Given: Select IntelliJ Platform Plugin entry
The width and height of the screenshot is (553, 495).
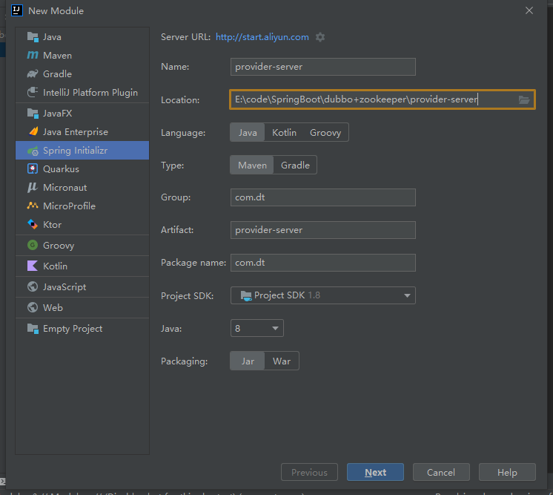Looking at the screenshot, I should tap(82, 93).
